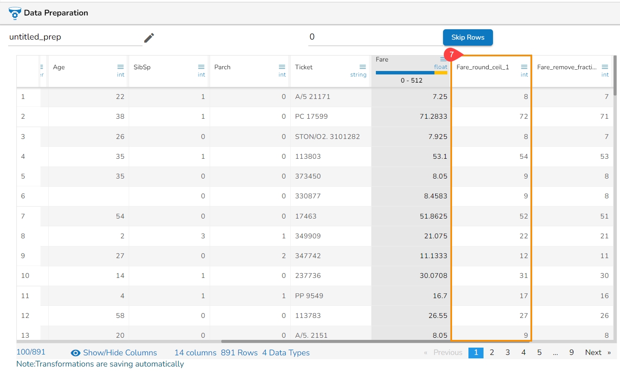Image resolution: width=620 pixels, height=373 pixels.
Task: Jump to page 9
Action: click(x=571, y=352)
